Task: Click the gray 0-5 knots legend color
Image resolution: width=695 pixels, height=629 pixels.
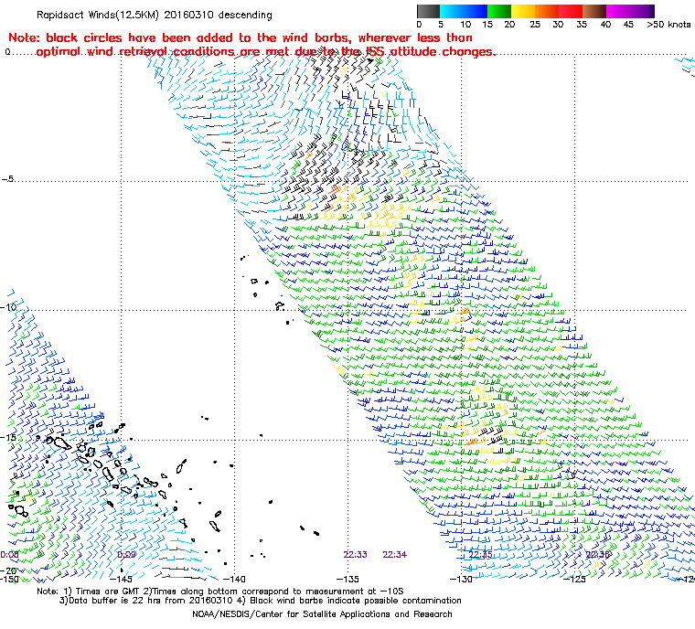Action: click(428, 11)
